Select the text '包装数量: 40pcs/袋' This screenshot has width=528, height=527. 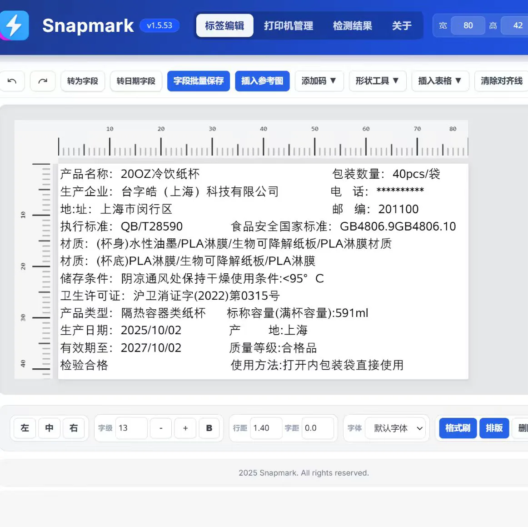[x=386, y=174]
